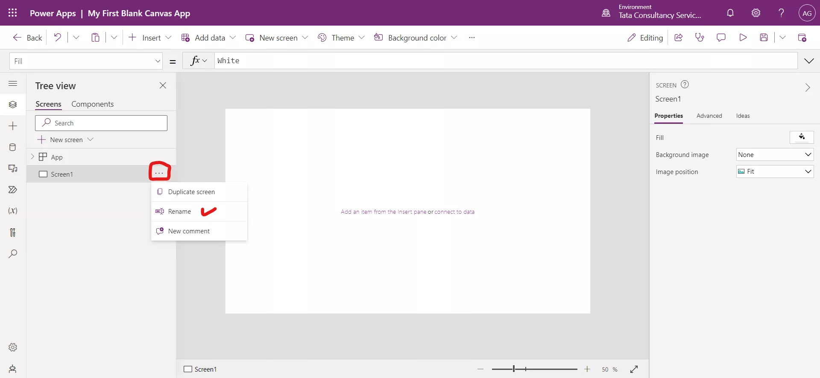Click the Back button
The width and height of the screenshot is (820, 378).
pyautogui.click(x=27, y=38)
